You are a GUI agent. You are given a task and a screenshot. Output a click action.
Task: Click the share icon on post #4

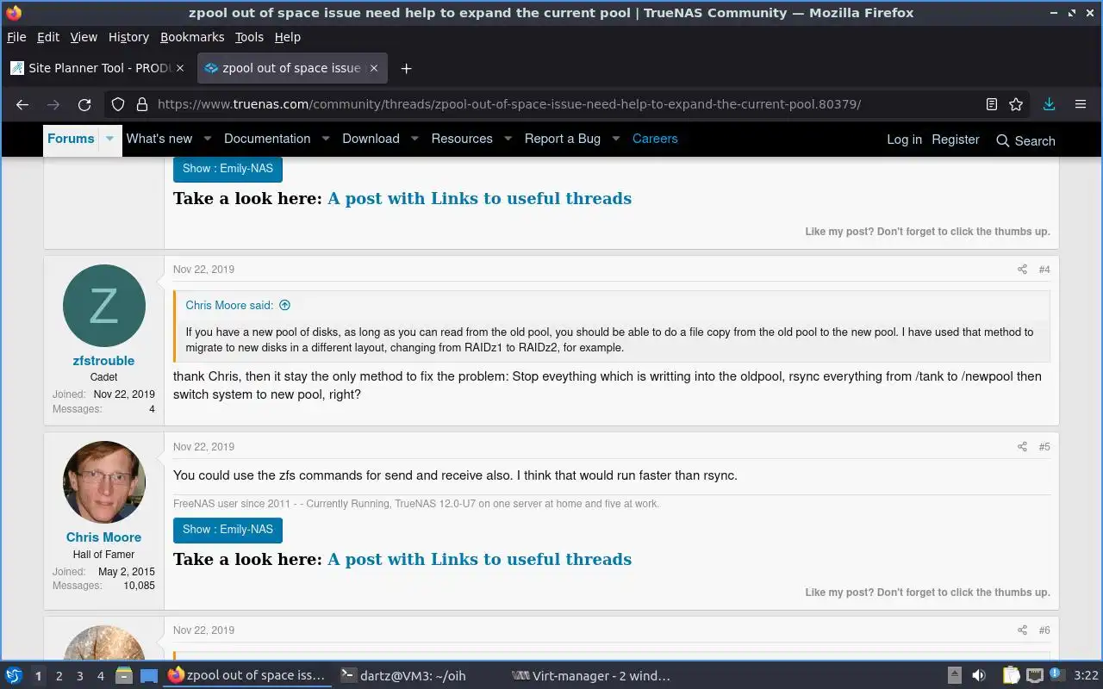tap(1022, 270)
